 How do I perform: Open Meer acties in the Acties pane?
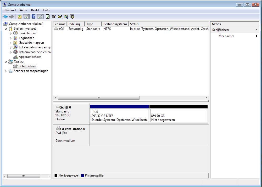(x=226, y=36)
